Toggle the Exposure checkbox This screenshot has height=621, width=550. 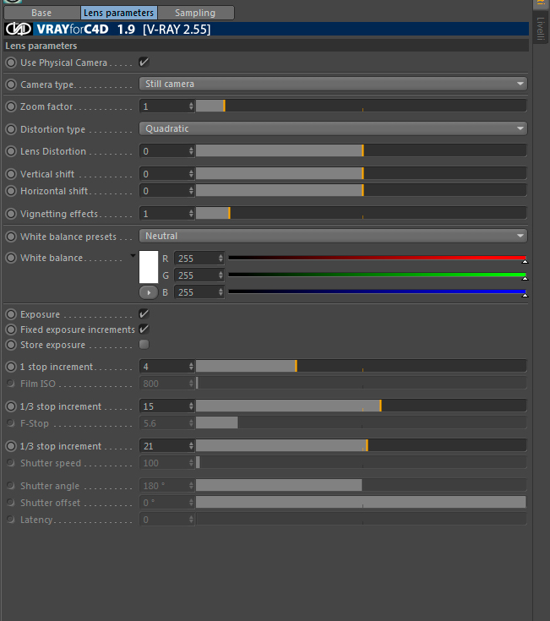144,314
